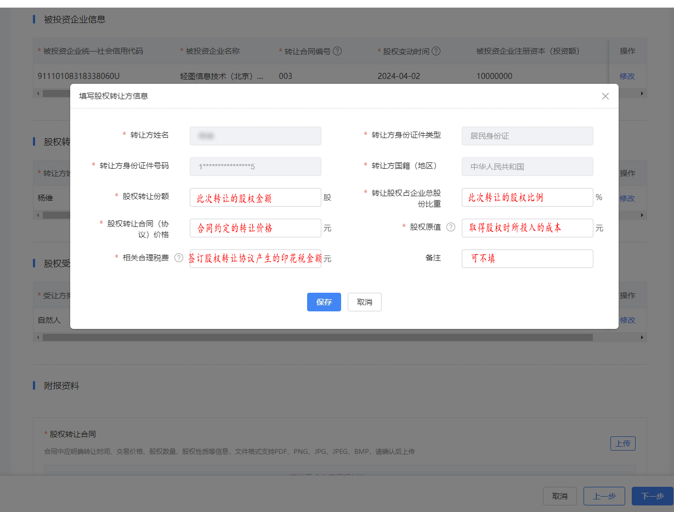Click 修改 in the 杨维 row
The width and height of the screenshot is (674, 512).
coord(627,198)
